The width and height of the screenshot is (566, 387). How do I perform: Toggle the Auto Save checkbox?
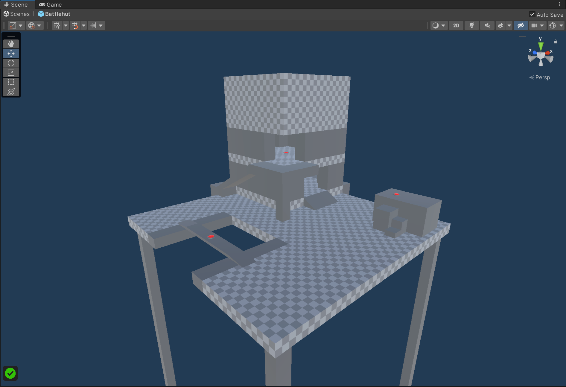coord(532,14)
